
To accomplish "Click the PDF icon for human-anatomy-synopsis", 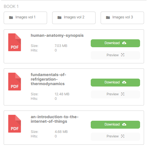I will pos(14,42).
